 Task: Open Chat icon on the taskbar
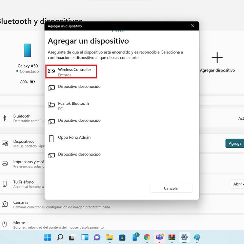pyautogui.click(x=97, y=237)
